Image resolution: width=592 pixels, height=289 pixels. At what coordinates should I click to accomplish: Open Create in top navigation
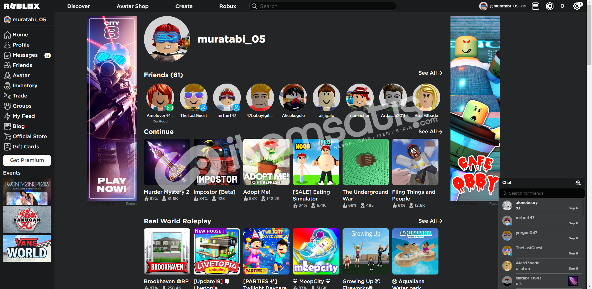pyautogui.click(x=184, y=6)
